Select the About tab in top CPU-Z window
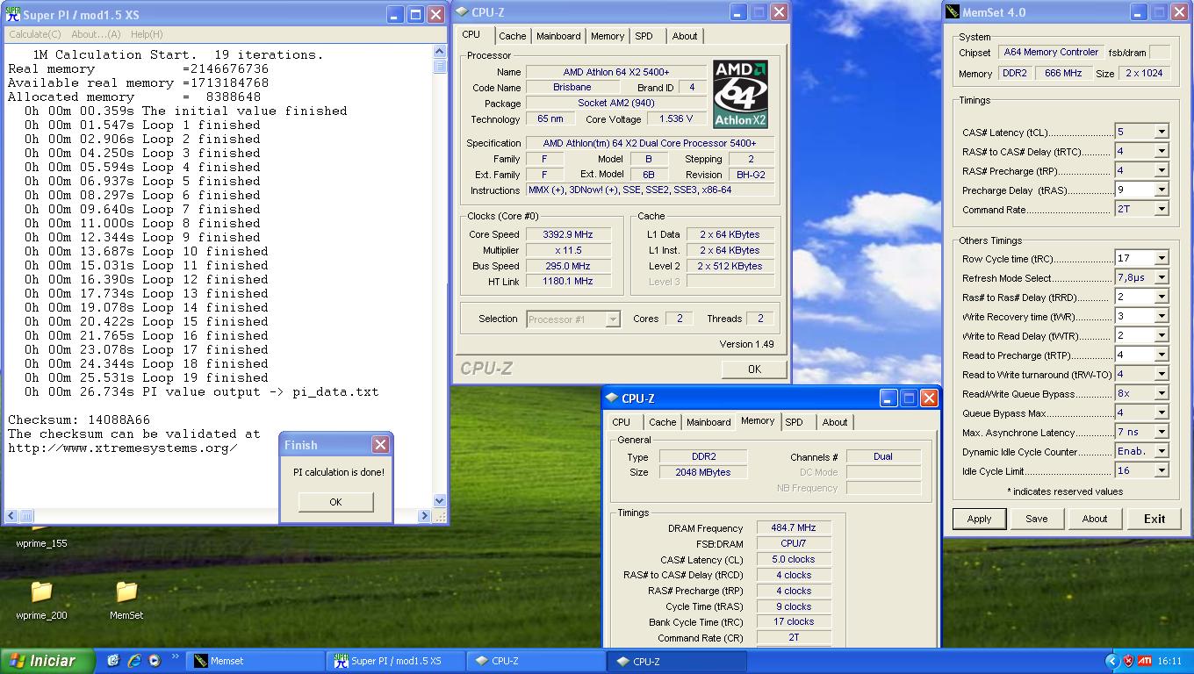 pos(685,36)
